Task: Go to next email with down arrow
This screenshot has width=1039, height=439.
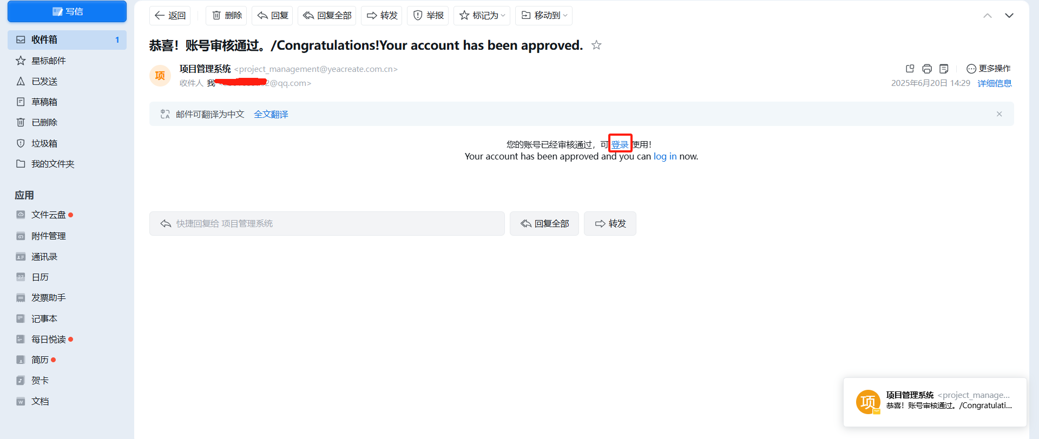Action: (1009, 16)
